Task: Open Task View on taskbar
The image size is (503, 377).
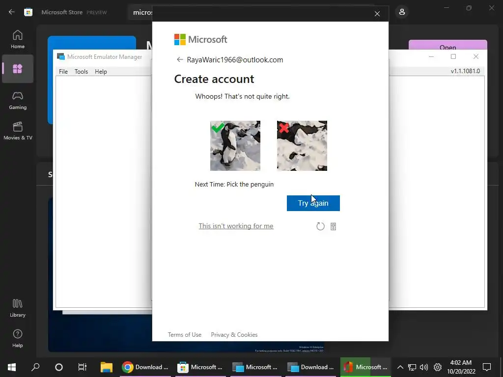Action: pyautogui.click(x=83, y=367)
